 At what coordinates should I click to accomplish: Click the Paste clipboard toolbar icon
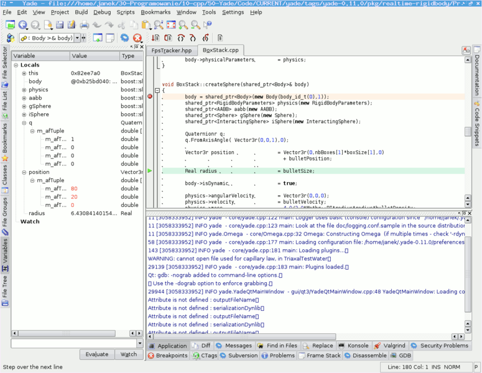(x=146, y=25)
